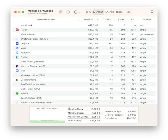Switch to the Disco tab
168x140 pixels.
(x=119, y=12)
